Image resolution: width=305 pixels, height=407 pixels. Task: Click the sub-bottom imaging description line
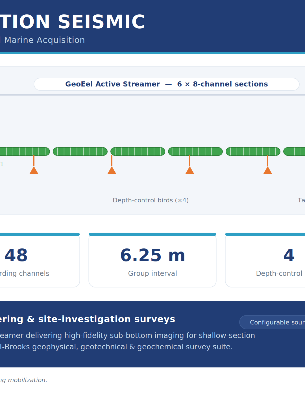click(127, 335)
